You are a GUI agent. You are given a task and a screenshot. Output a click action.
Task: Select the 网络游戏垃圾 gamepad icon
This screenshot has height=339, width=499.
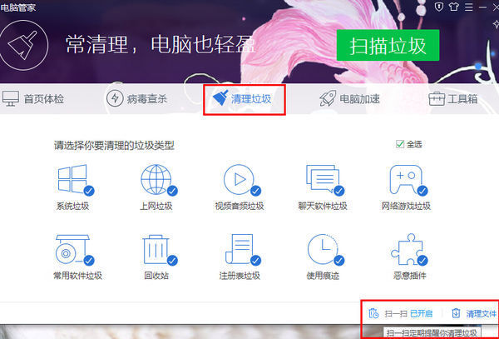point(405,180)
